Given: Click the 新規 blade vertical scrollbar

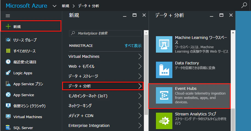Looking at the screenshot, I should [146, 75].
